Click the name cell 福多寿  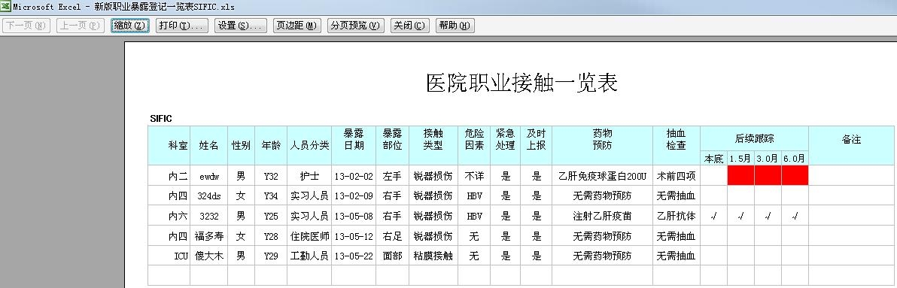[x=208, y=236]
